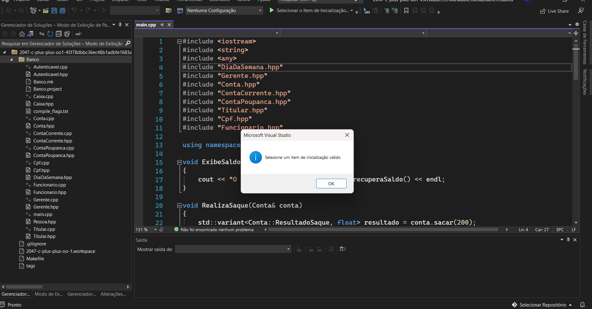Click the Increase Indent toolbar icon
Viewport: 592px width, 309px height.
(x=387, y=11)
